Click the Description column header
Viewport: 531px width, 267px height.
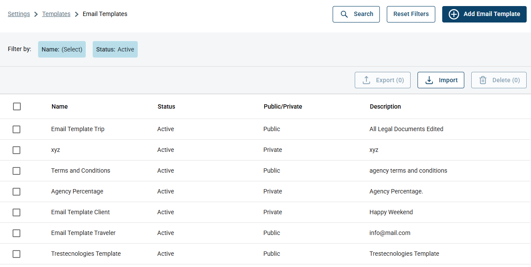385,106
